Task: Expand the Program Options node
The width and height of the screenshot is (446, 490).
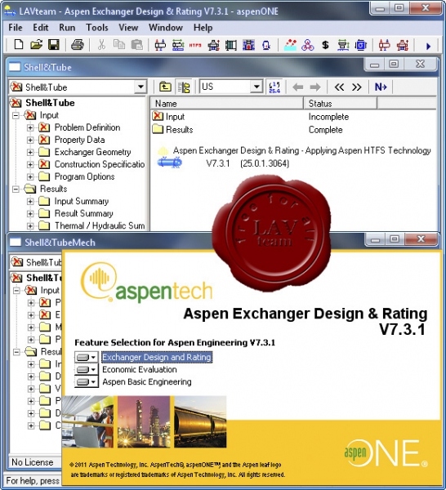Action: [30, 176]
